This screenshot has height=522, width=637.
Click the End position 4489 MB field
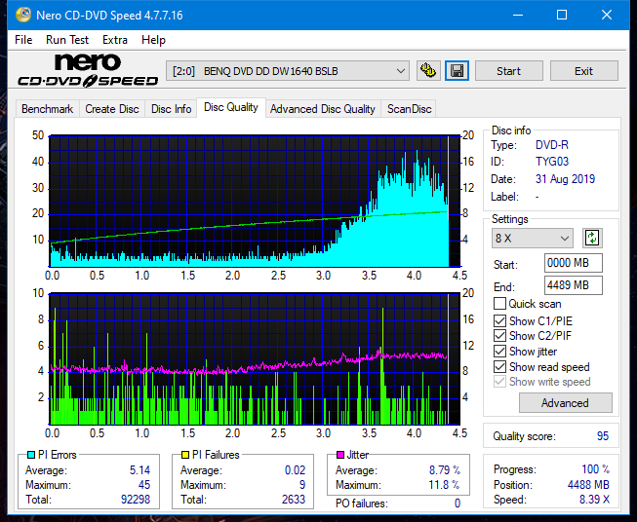point(573,285)
